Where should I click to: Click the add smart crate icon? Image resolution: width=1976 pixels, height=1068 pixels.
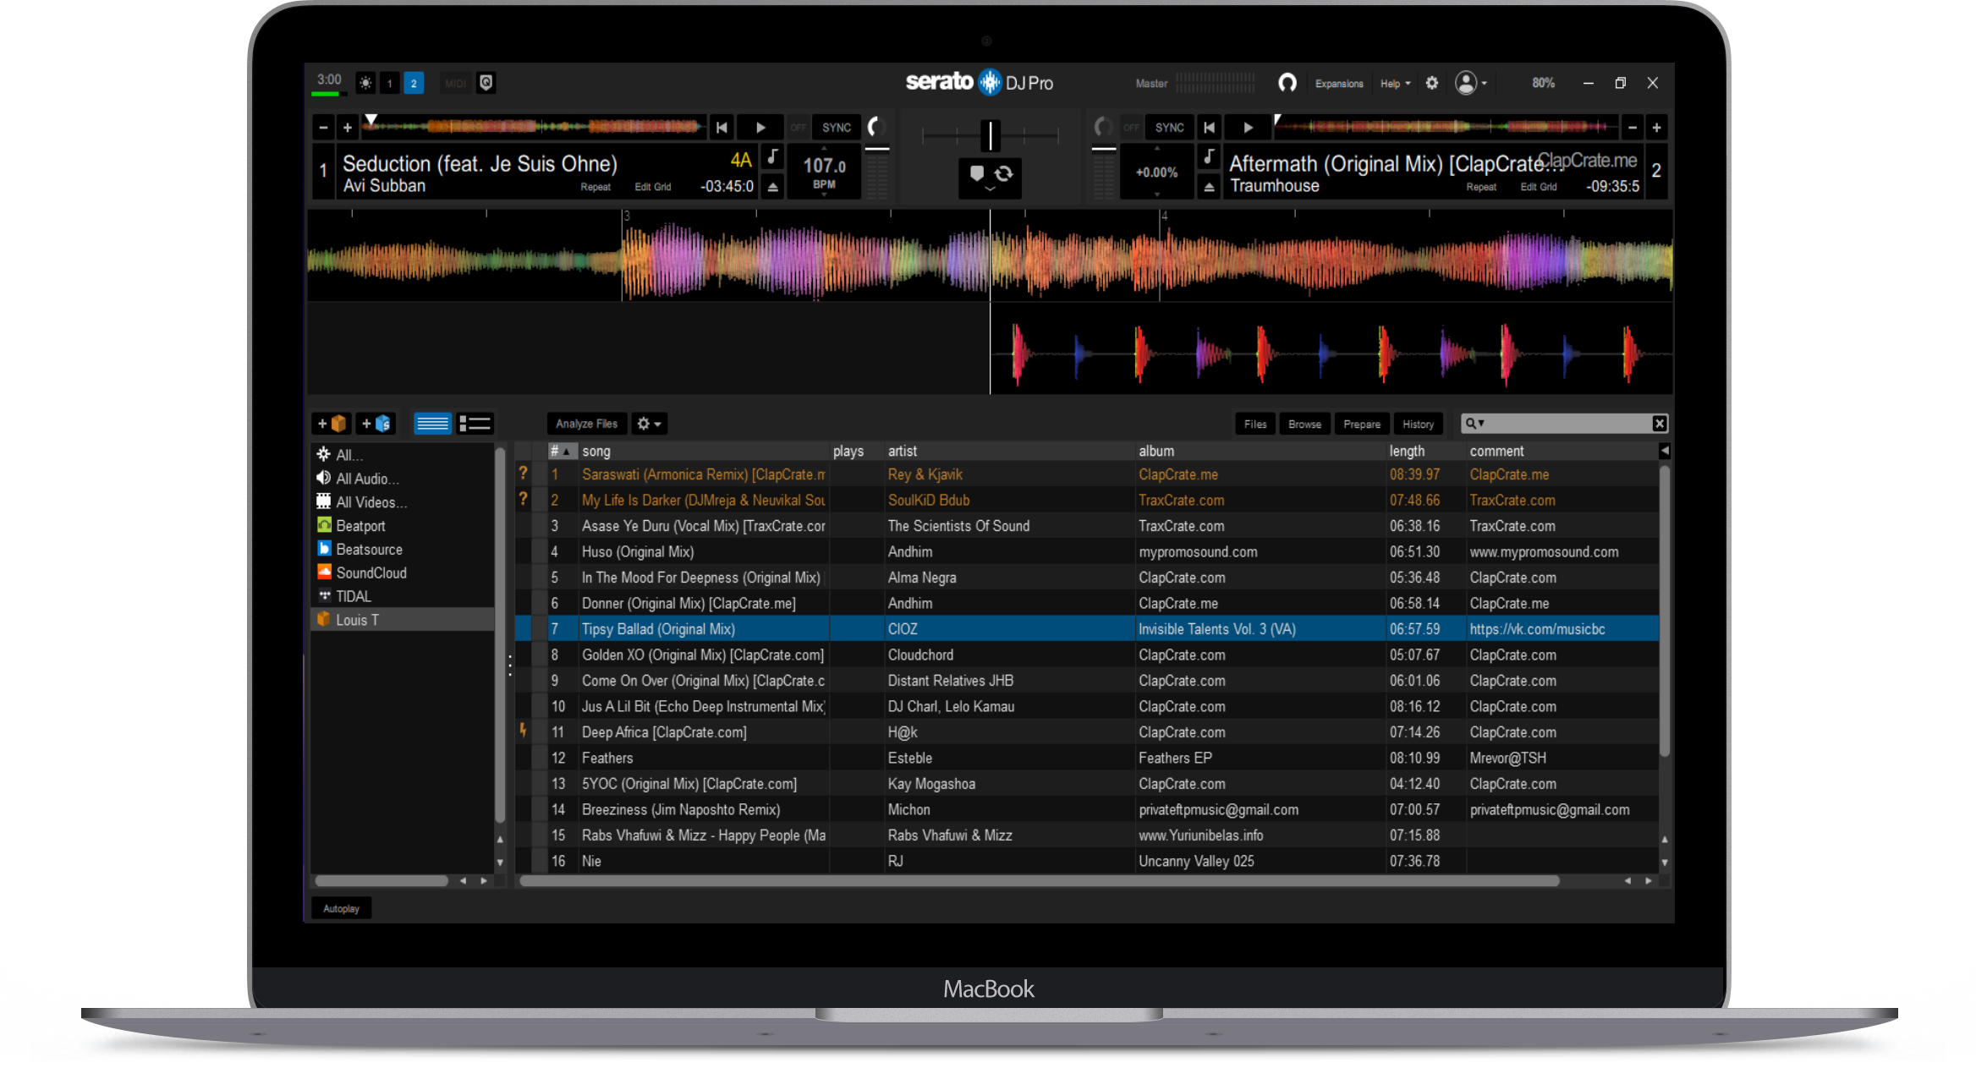coord(376,424)
